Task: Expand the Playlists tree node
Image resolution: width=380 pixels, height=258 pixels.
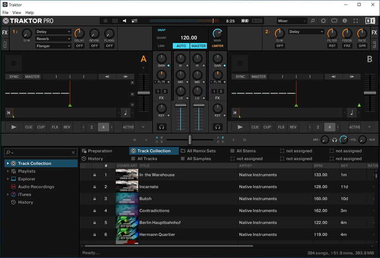Action: pyautogui.click(x=8, y=171)
